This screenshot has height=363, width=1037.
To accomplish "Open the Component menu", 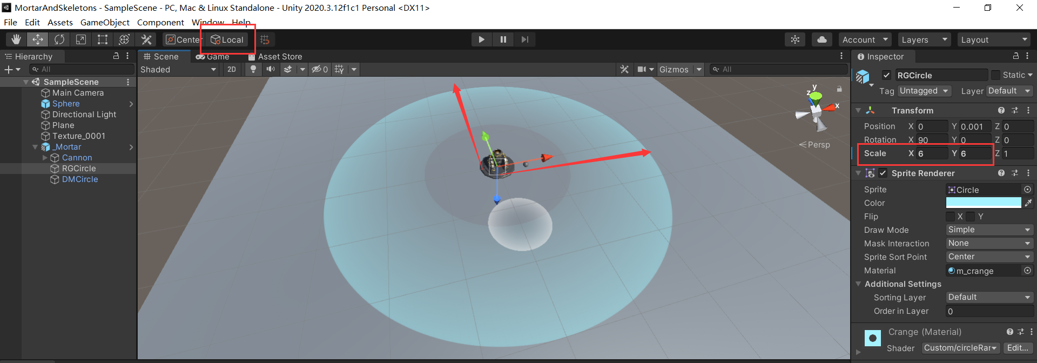I will [160, 22].
